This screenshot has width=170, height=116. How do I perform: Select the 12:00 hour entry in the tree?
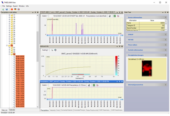pos(20,82)
